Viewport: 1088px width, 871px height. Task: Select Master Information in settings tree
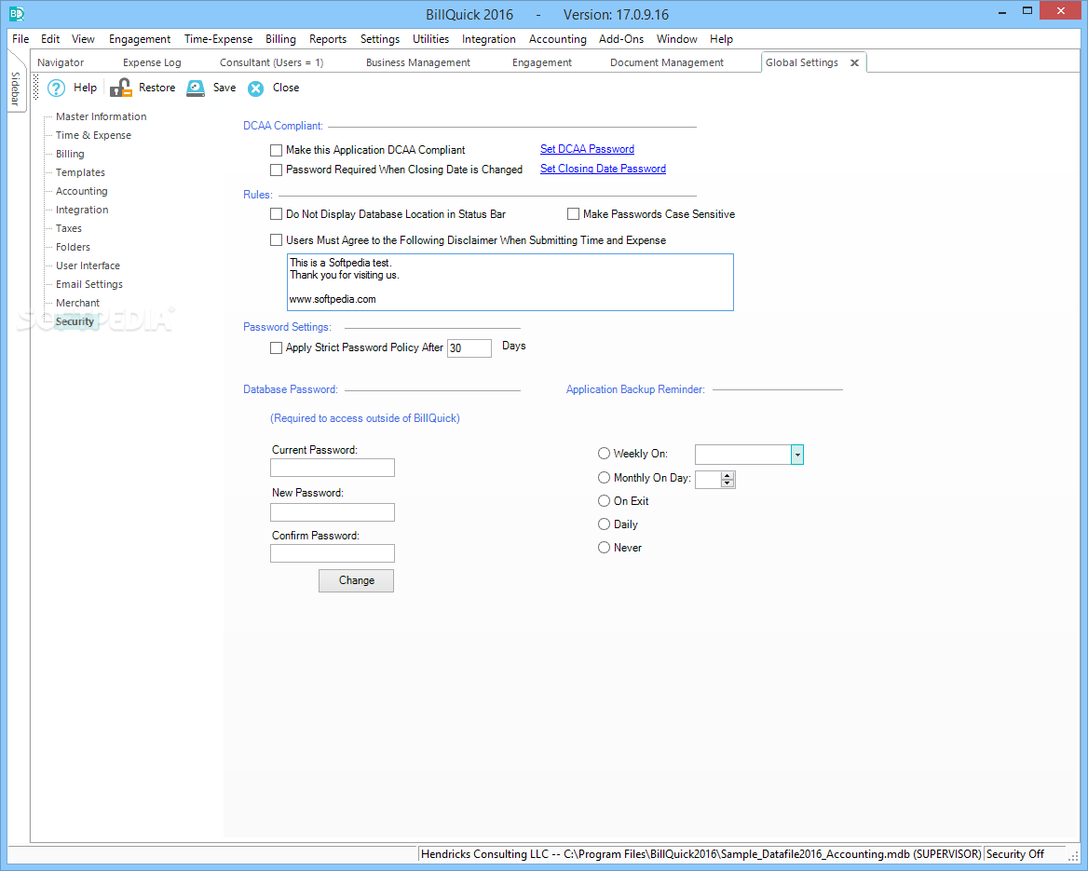[102, 116]
